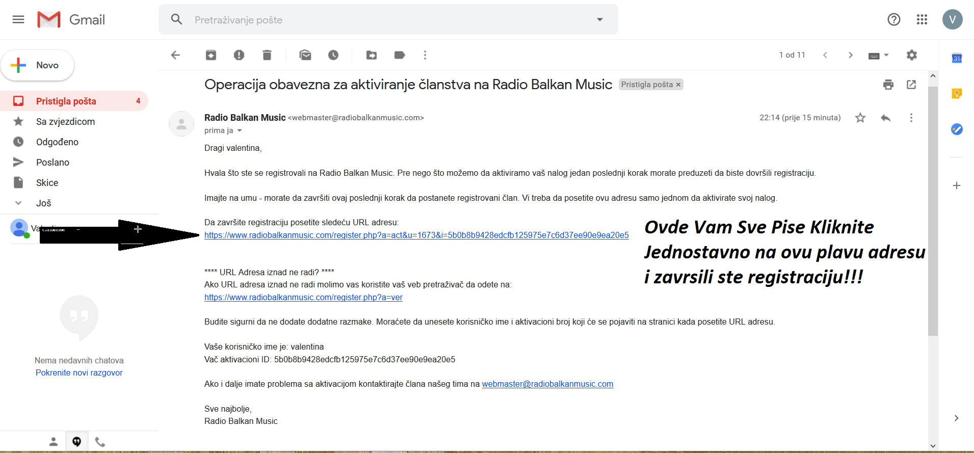Screen dimensions: 974x453
Task: Hide the side panel chevron
Action: point(957,418)
